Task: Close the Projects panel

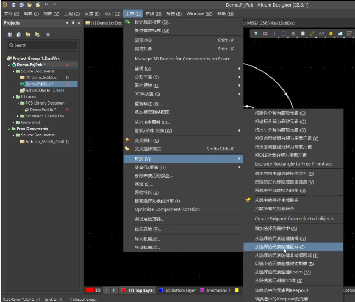Action: coord(79,23)
